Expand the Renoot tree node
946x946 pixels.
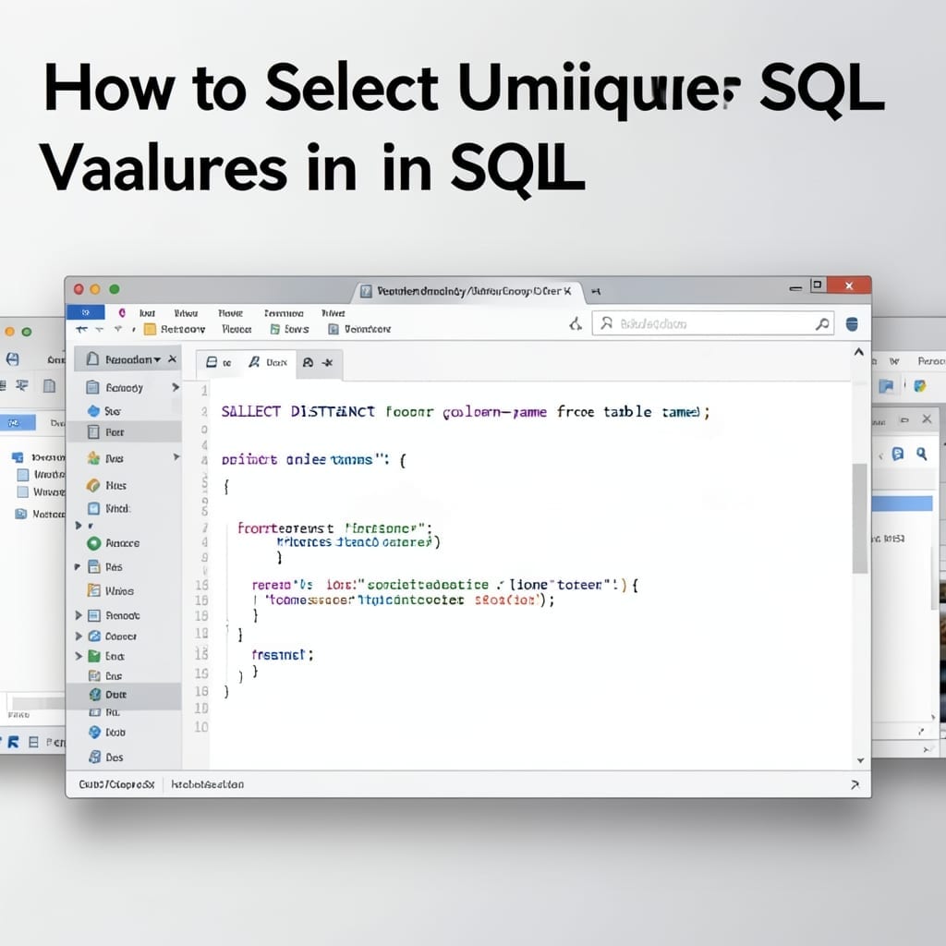(x=79, y=614)
